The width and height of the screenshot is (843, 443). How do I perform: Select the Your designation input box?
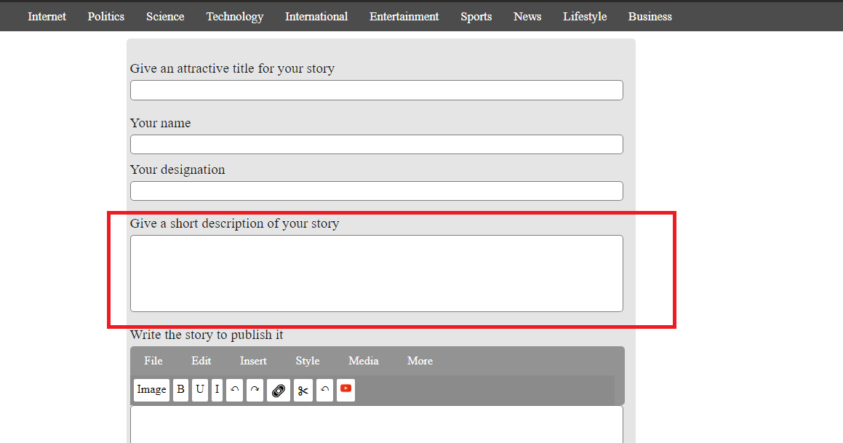pyautogui.click(x=376, y=191)
